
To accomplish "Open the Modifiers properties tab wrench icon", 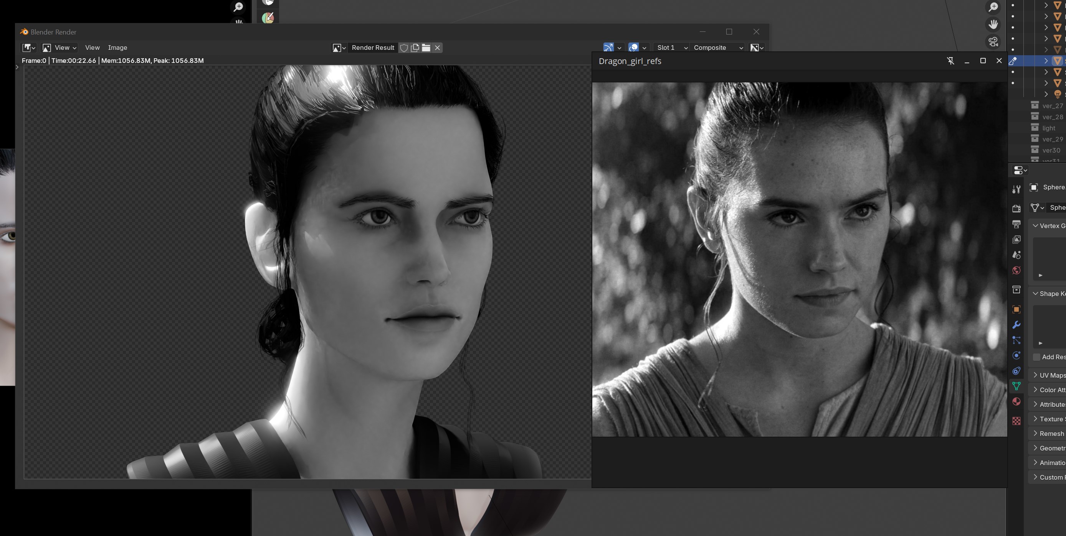I will point(1016,325).
